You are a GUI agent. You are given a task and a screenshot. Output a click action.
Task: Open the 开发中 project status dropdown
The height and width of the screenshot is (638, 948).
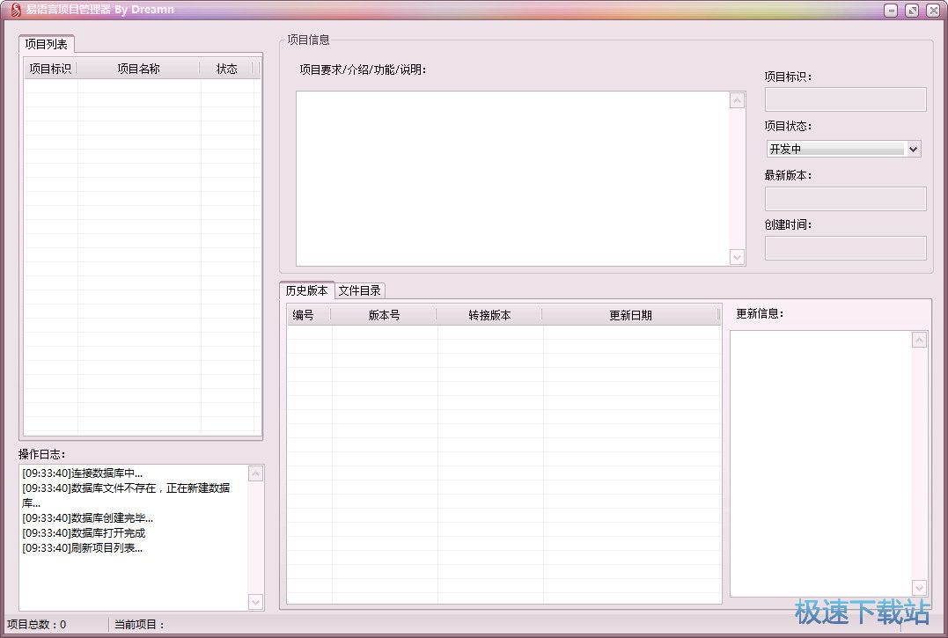click(843, 148)
